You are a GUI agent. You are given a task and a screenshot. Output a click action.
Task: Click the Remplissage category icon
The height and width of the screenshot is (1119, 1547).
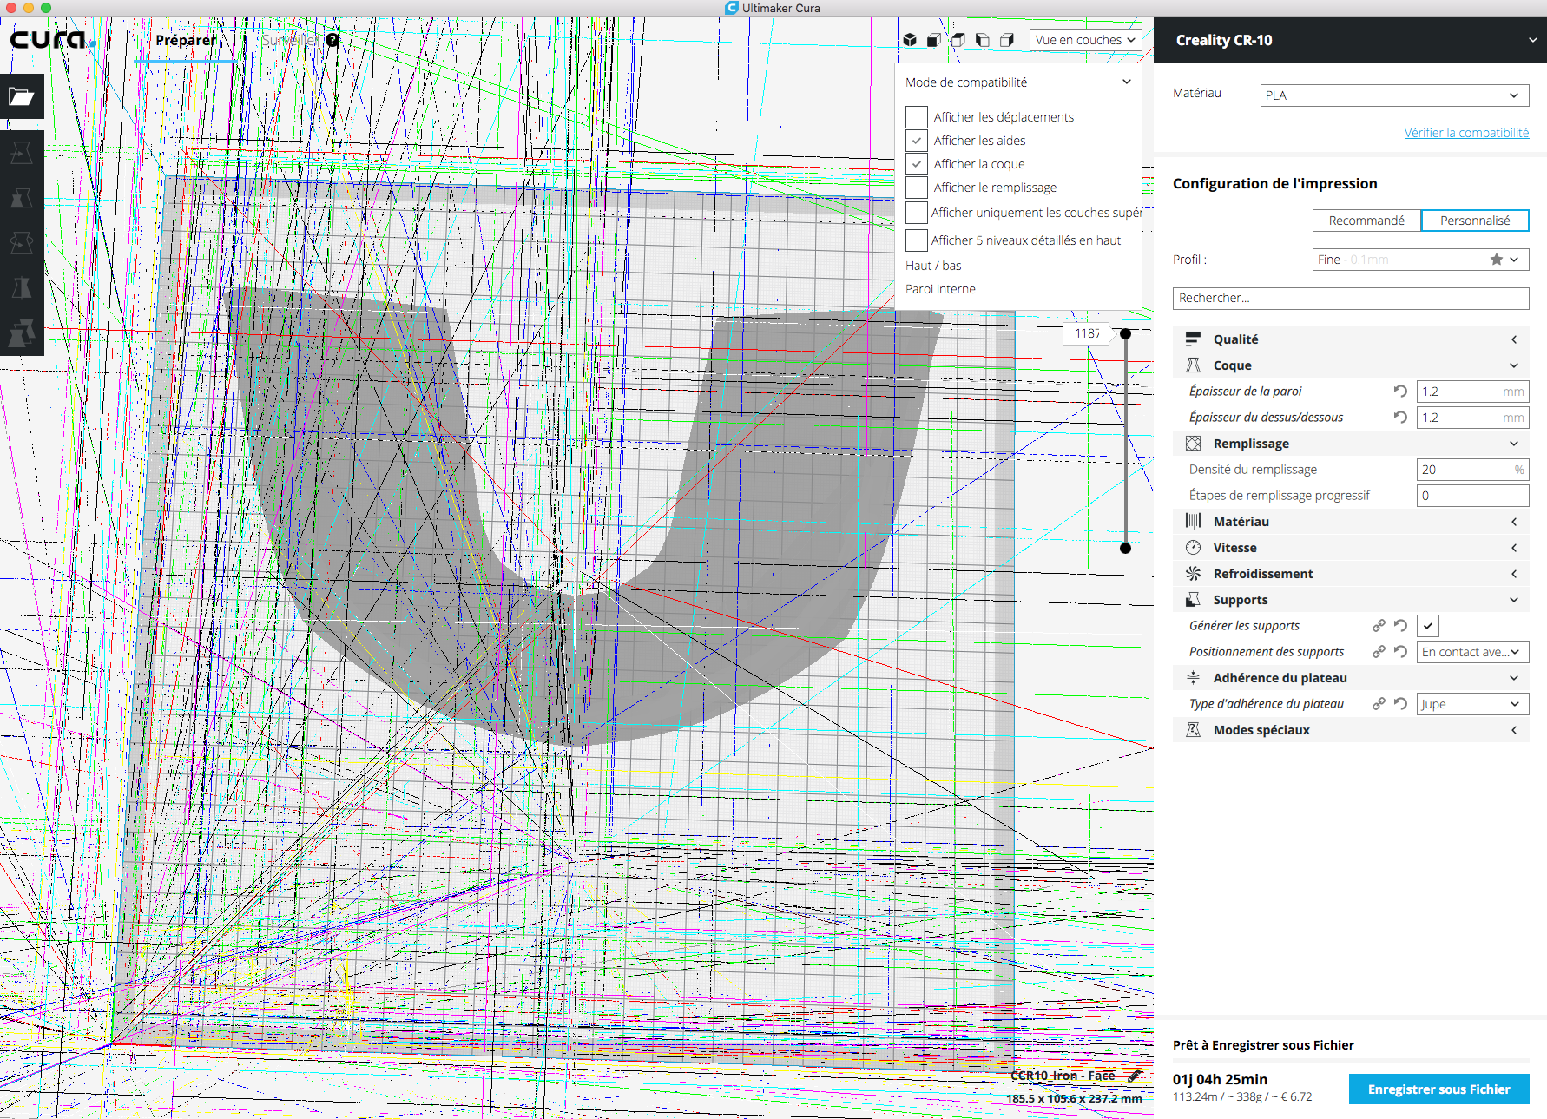coord(1194,444)
